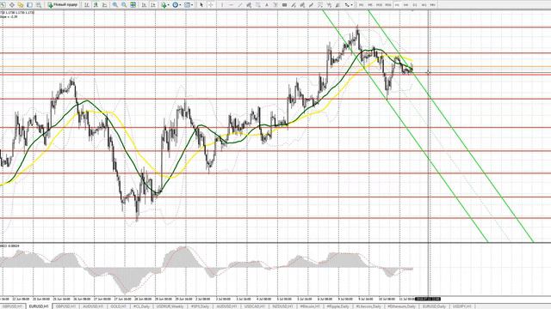Open the EURUSD,Daily chart tab
551x309 pixels.
[434, 306]
